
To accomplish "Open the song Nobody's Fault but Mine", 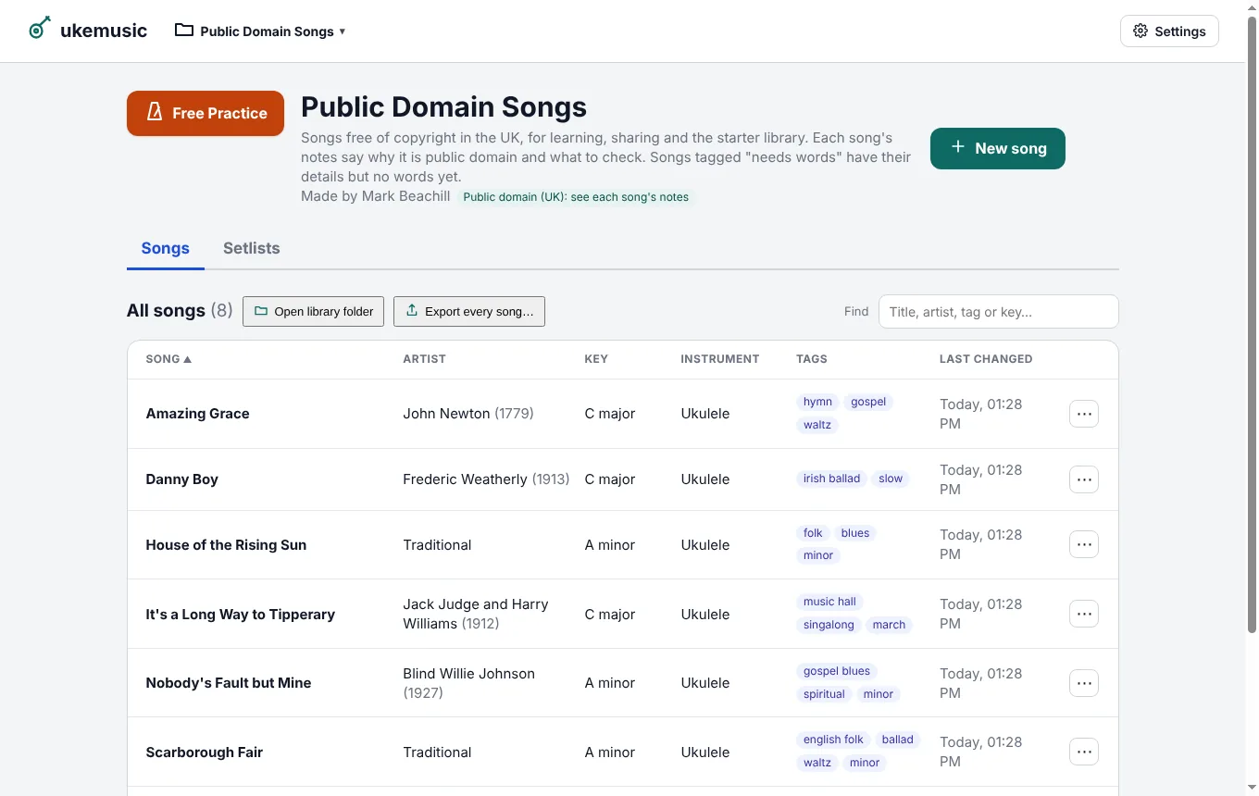I will [228, 683].
